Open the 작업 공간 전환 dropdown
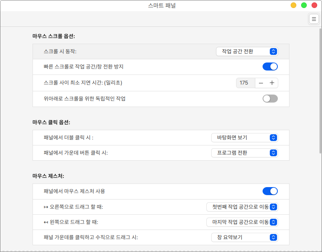The width and height of the screenshot is (322, 252). [x=247, y=51]
